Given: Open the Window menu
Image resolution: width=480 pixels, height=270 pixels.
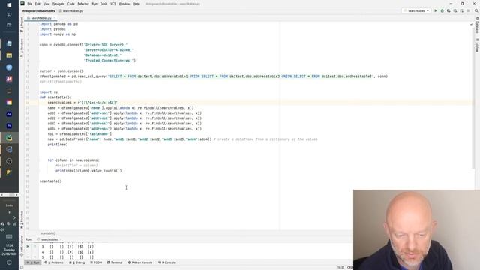Looking at the screenshot, I should tap(124, 4).
